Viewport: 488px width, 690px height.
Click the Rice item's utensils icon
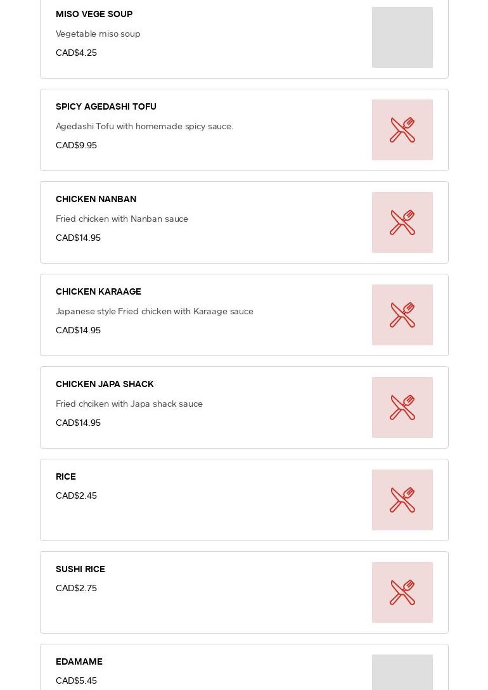402,500
